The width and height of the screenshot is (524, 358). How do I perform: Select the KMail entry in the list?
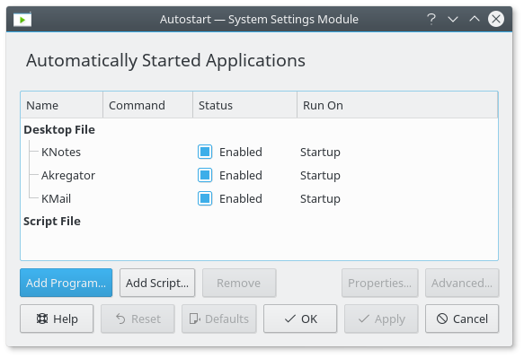[x=56, y=199]
